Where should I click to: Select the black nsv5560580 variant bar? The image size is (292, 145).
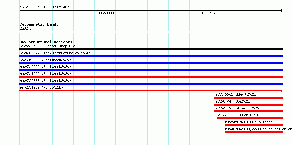[151, 49]
